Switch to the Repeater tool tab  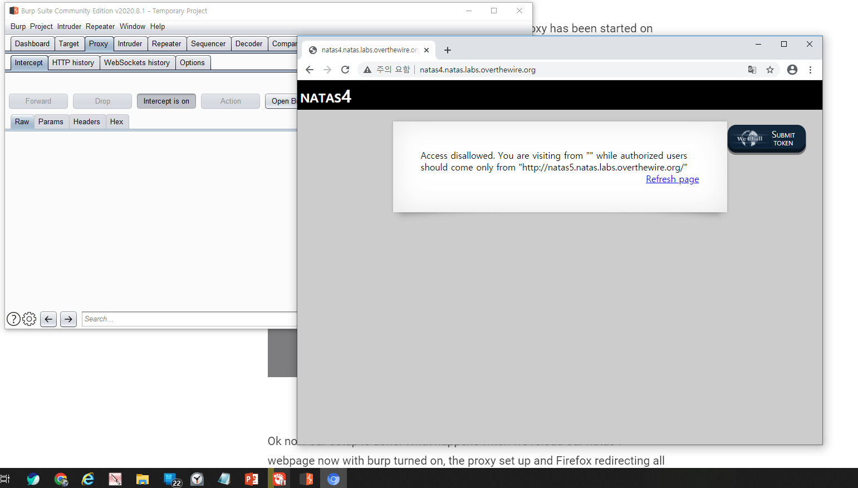click(x=166, y=43)
